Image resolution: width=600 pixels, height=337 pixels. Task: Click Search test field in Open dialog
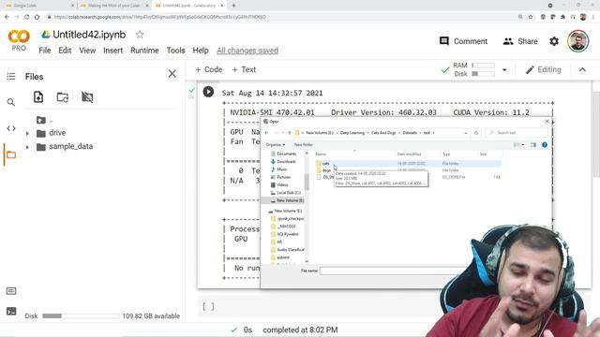pos(517,133)
